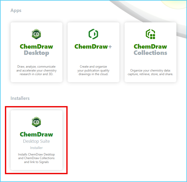Click the 'Installers' section heading

[x=20, y=98]
